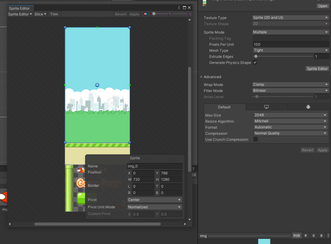Open the Sprite Editor from the inspector
This screenshot has width=331, height=244.
317,69
